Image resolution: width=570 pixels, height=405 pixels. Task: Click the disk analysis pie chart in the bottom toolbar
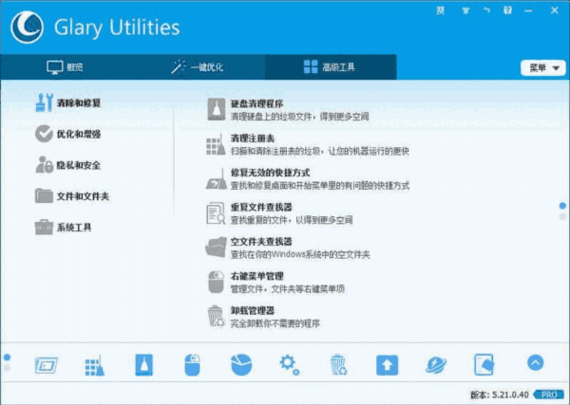pos(241,365)
